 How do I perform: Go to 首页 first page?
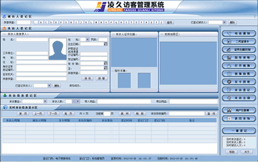(x=23, y=114)
